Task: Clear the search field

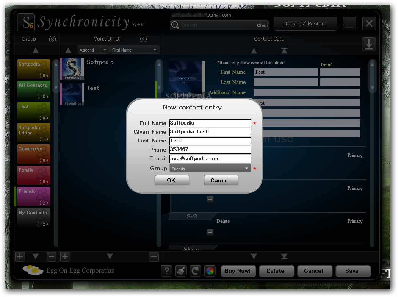Action: click(x=262, y=25)
